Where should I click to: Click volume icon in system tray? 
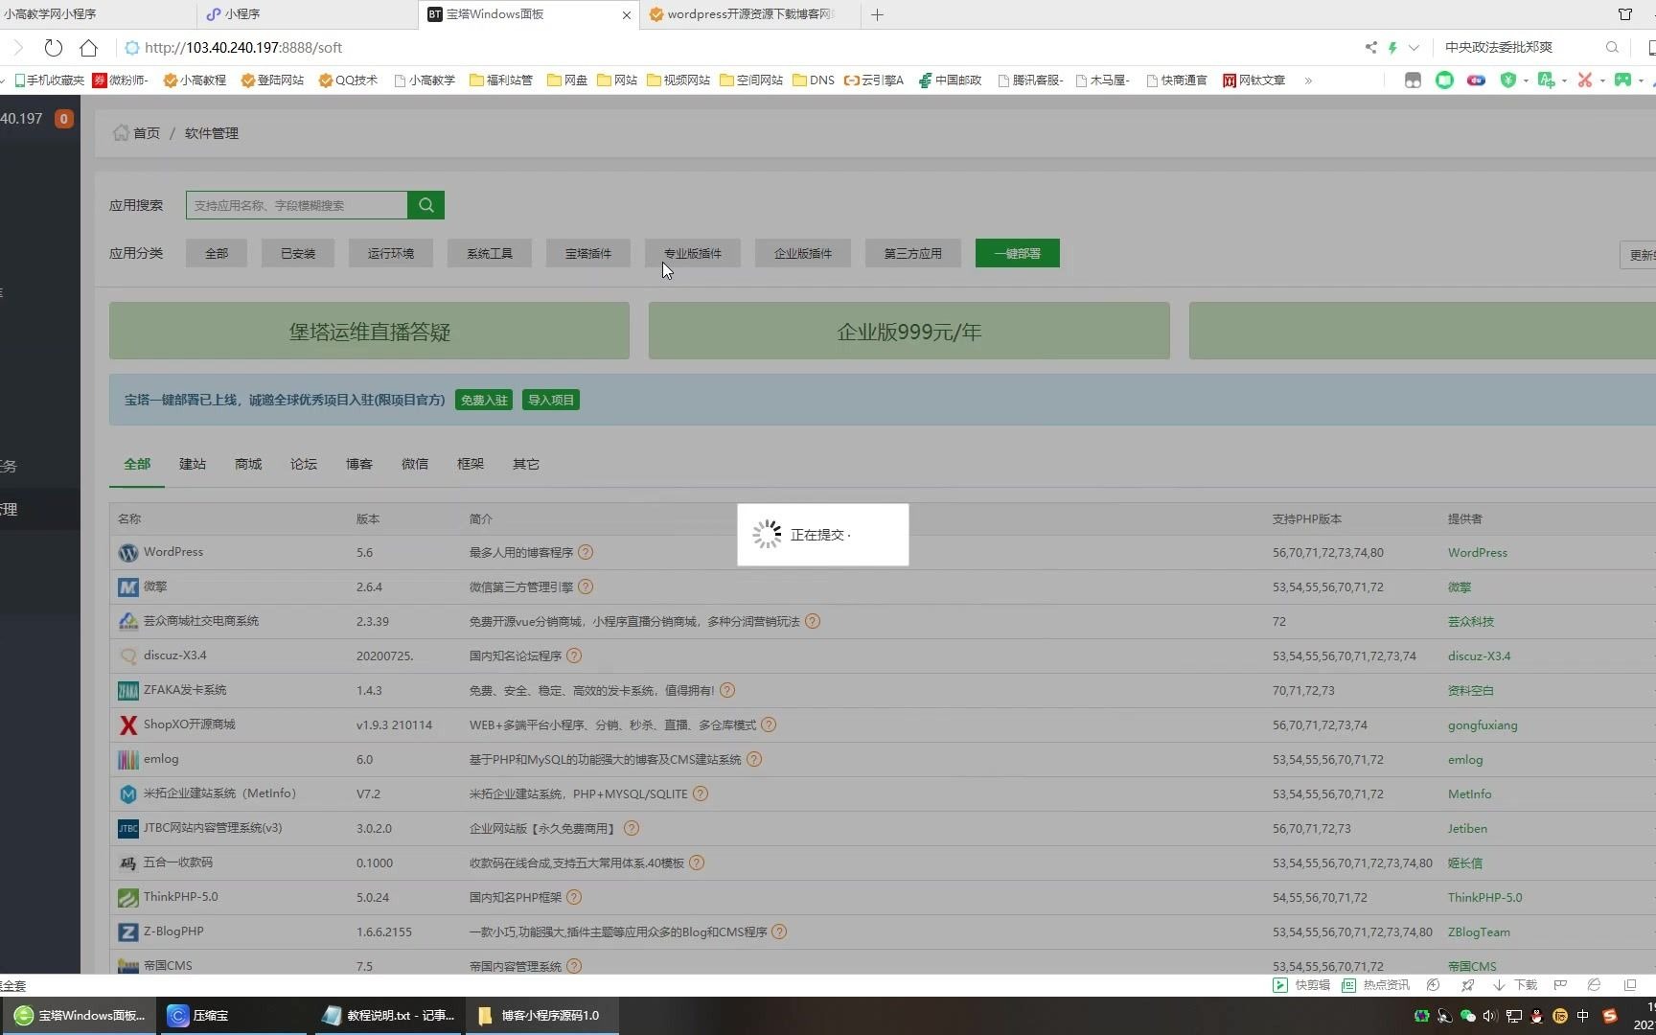point(1490,1016)
